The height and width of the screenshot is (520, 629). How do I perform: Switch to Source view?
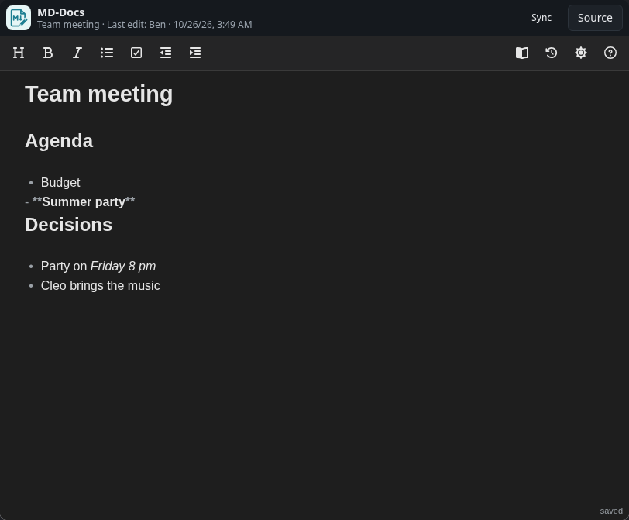pos(595,18)
